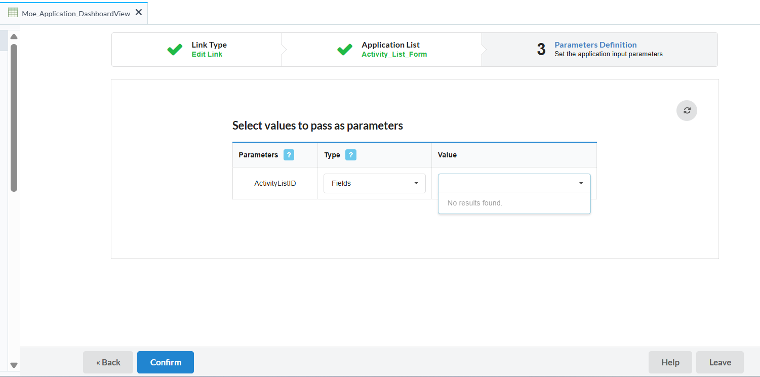Open the Activity_List_Form step text

click(x=394, y=54)
